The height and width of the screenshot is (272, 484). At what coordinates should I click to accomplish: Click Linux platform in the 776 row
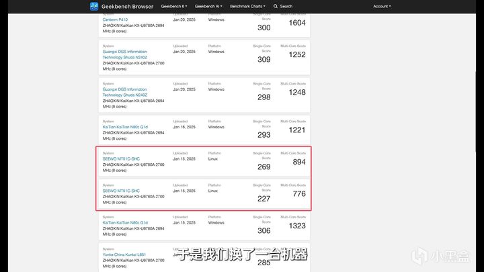click(x=212, y=191)
